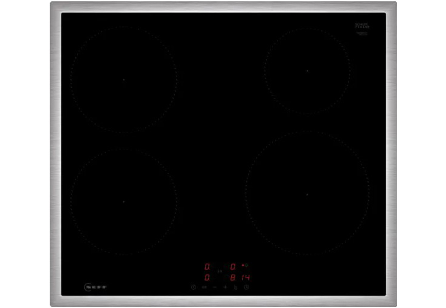Tap the four-zone selector icon between displays
This screenshot has width=446, height=308.
[220, 272]
